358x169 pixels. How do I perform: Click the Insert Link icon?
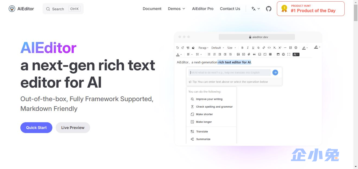tap(264, 48)
